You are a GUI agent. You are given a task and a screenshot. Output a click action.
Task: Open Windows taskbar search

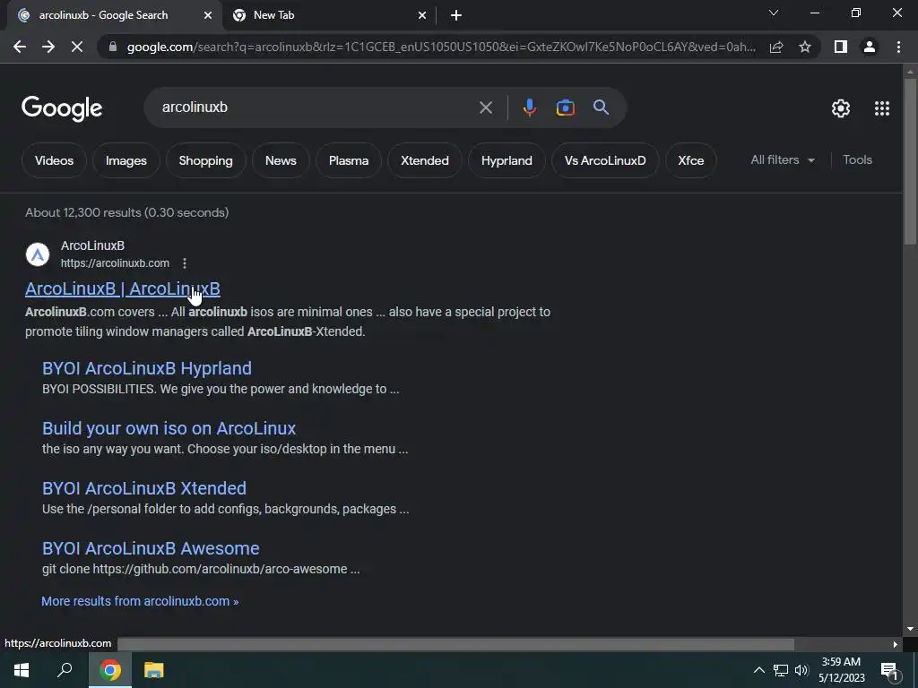[x=65, y=670]
